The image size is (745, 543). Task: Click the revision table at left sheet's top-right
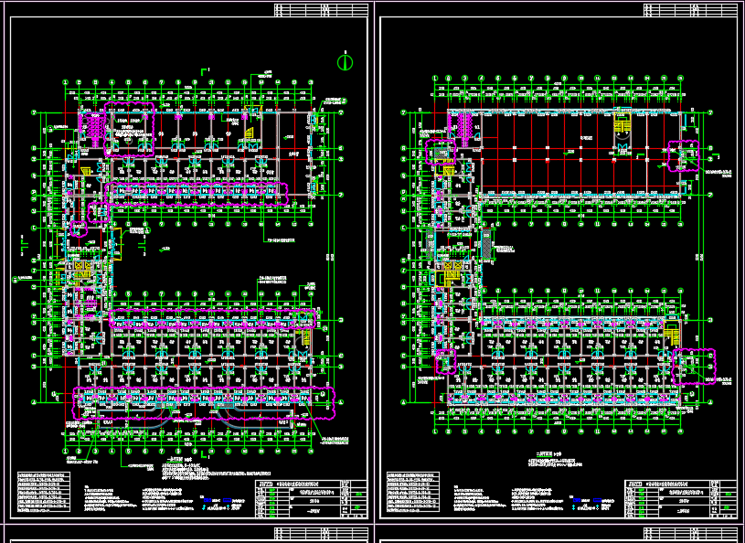(322, 9)
